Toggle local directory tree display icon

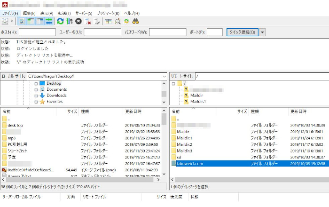[31, 21]
